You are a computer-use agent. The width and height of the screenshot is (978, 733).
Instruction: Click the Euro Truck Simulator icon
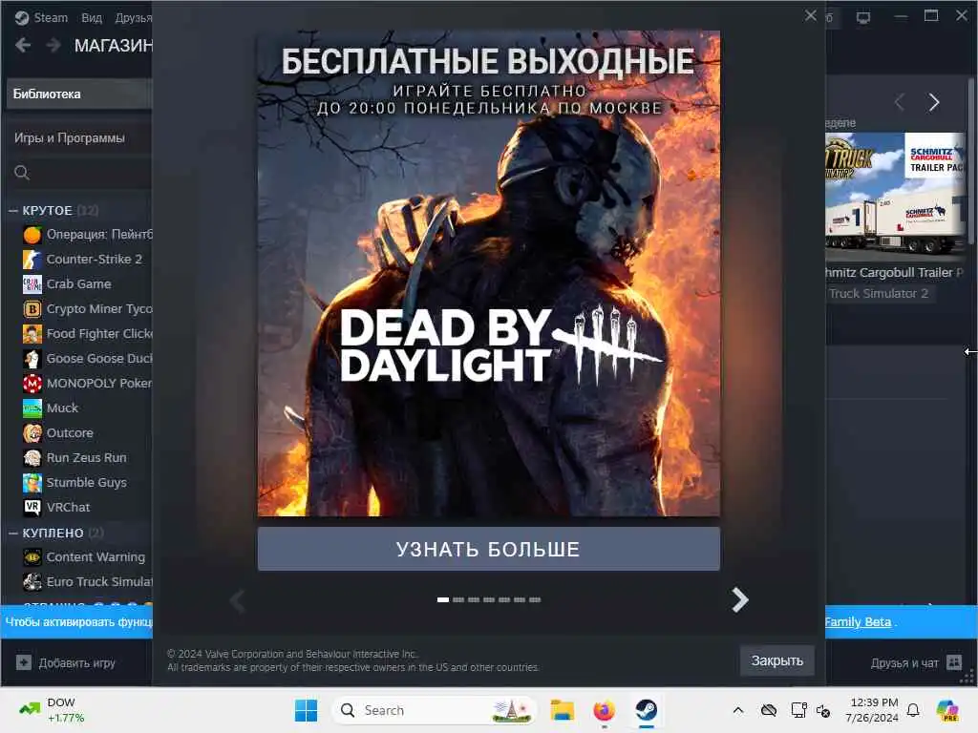tap(32, 581)
